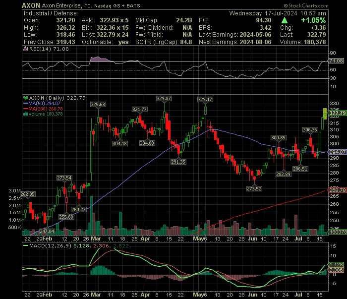Click the Optionable yes value

pos(123,42)
